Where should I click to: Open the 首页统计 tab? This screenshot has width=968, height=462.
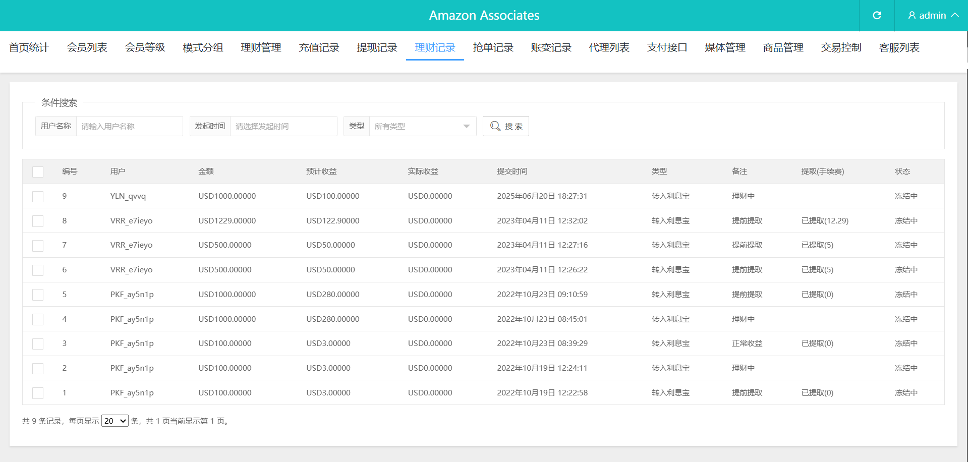click(x=29, y=47)
